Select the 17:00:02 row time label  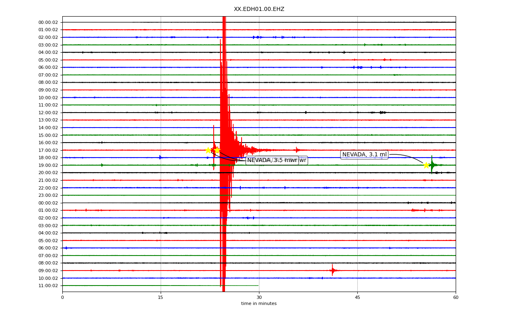click(x=48, y=150)
